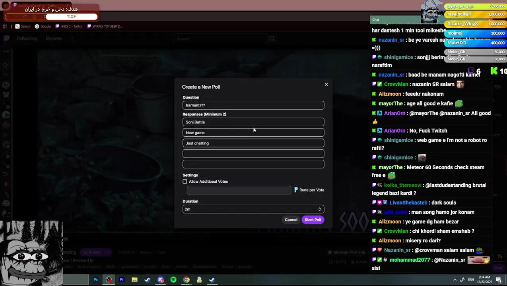
Task: Click the fourth empty response field
Action: (x=253, y=154)
